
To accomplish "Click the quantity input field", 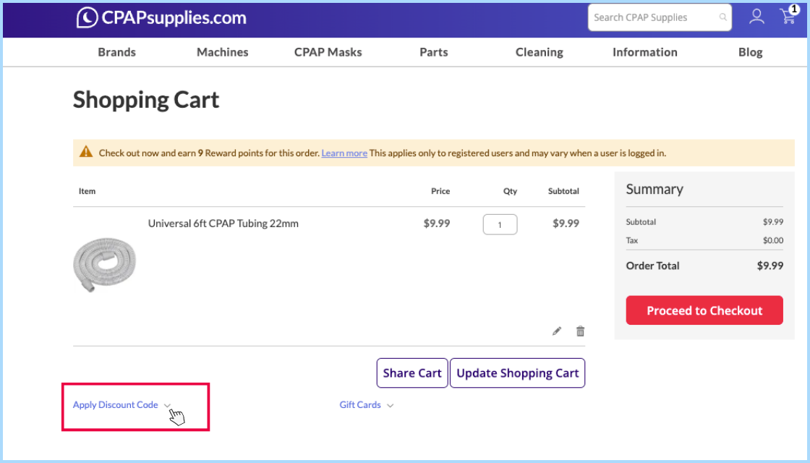I will click(500, 224).
